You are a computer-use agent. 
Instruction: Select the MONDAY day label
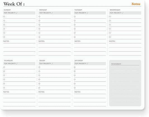(x=43, y=10)
